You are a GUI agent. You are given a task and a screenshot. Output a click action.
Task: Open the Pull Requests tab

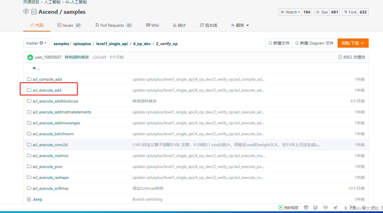[114, 25]
